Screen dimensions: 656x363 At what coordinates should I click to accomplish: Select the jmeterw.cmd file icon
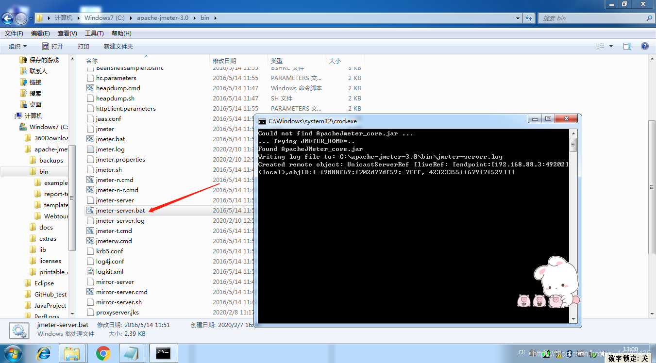click(x=90, y=241)
